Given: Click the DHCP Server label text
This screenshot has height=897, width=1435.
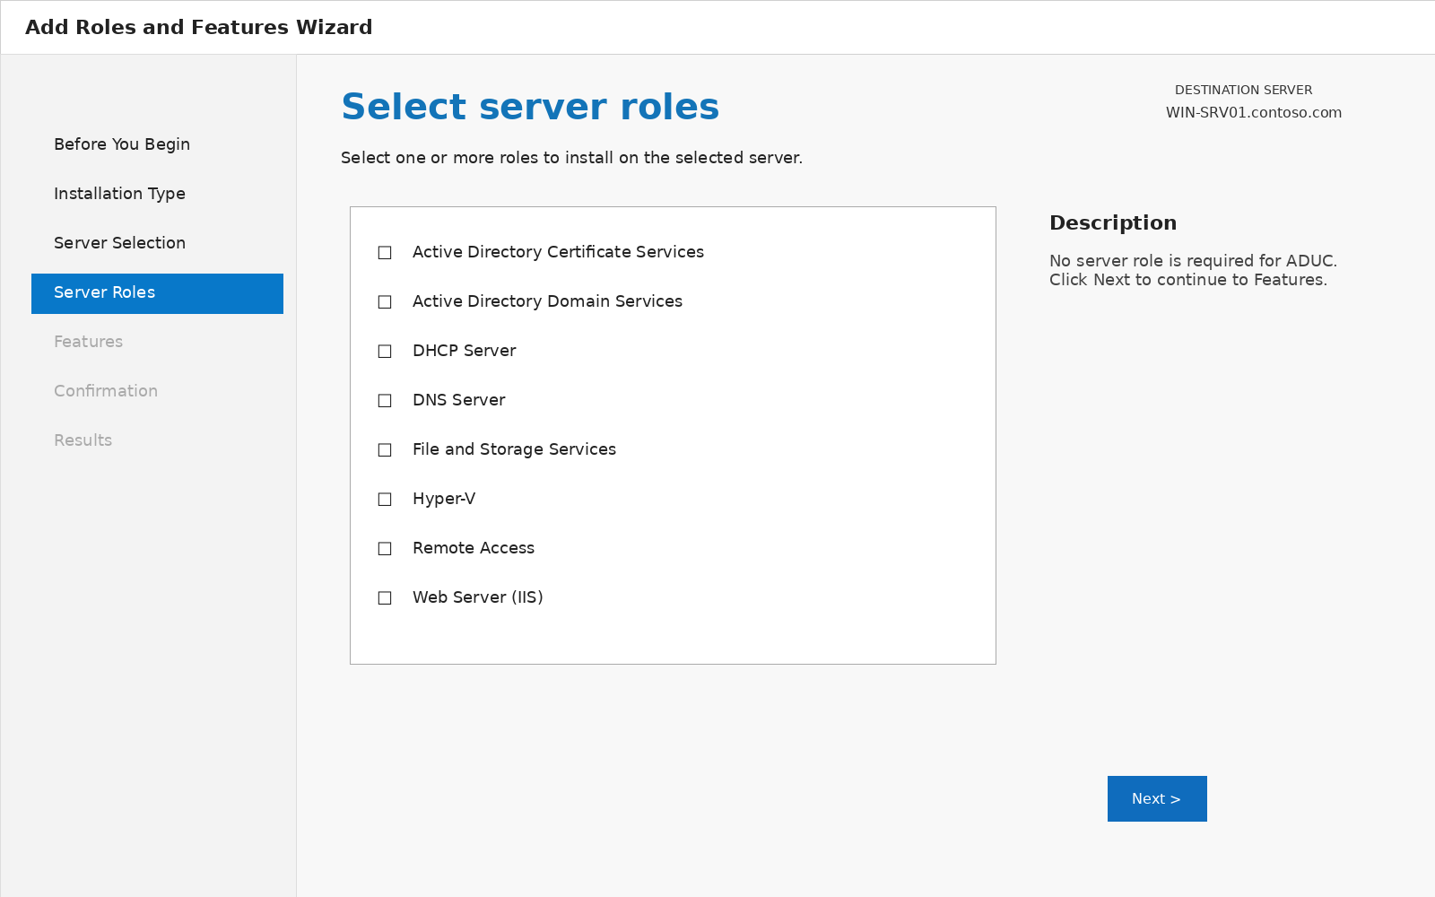Looking at the screenshot, I should (x=464, y=351).
